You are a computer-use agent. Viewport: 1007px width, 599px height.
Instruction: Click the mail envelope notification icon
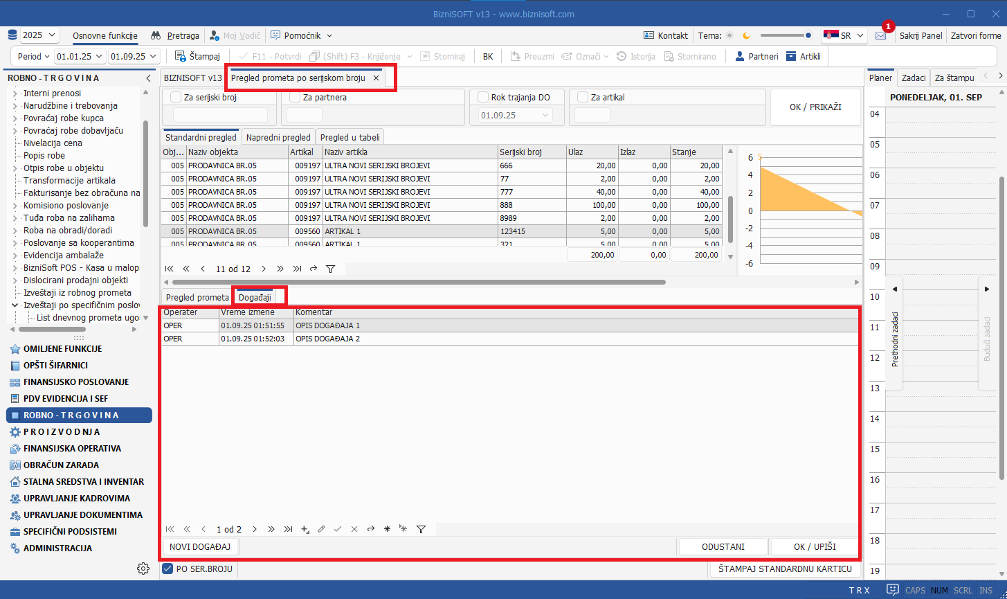tap(880, 36)
